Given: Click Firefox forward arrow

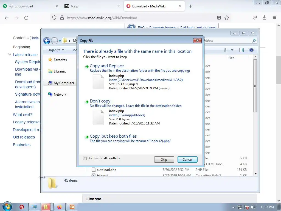Looking at the screenshot, I should (x=16, y=18).
